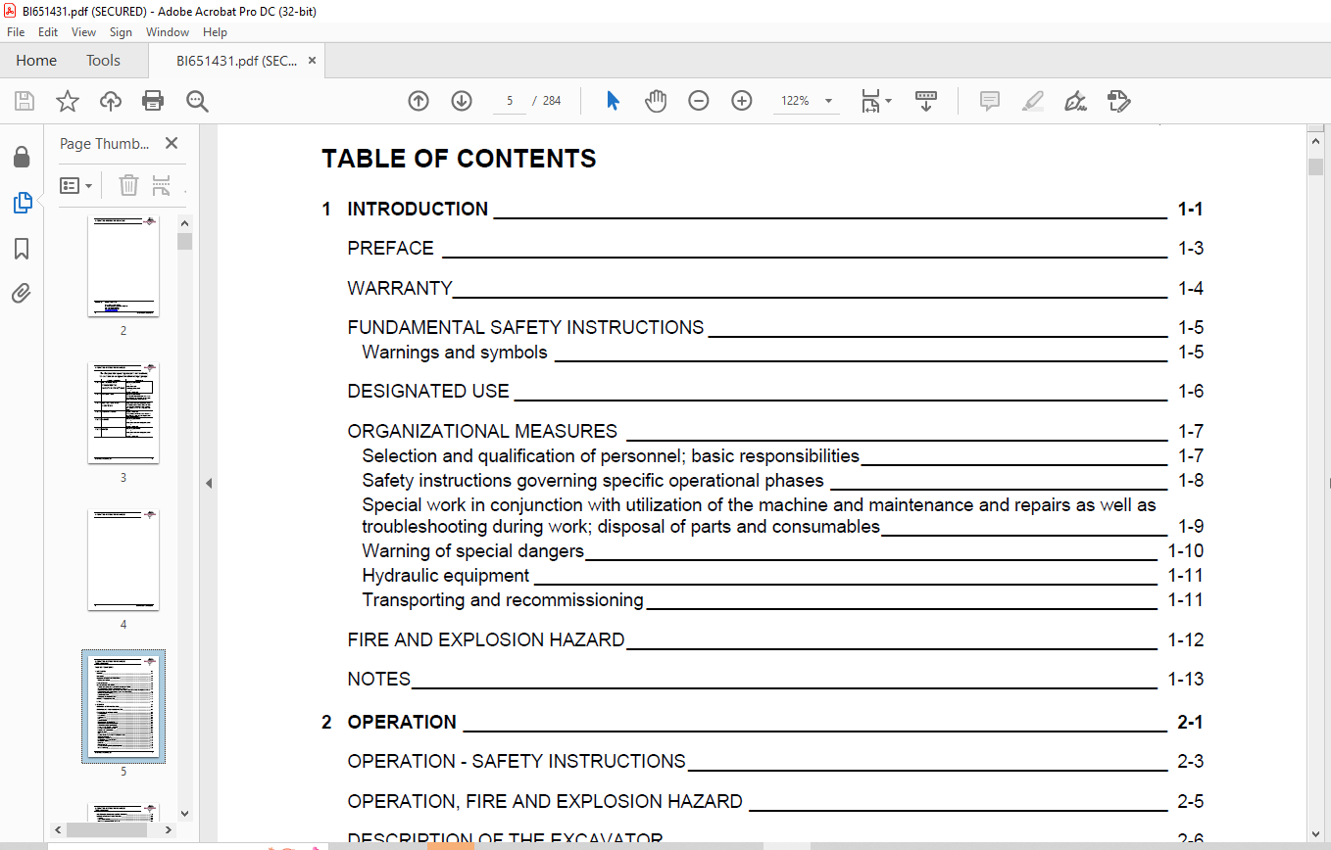Select page 5 thumbnail
The width and height of the screenshot is (1331, 850).
pyautogui.click(x=123, y=706)
